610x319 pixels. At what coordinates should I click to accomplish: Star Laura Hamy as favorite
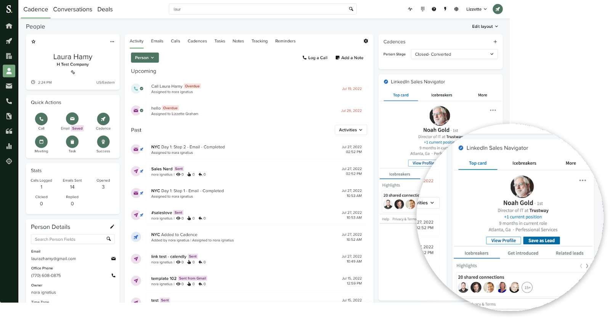[34, 42]
